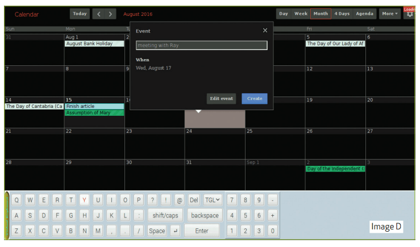
Task: Open the Agenda view
Action: coord(364,14)
